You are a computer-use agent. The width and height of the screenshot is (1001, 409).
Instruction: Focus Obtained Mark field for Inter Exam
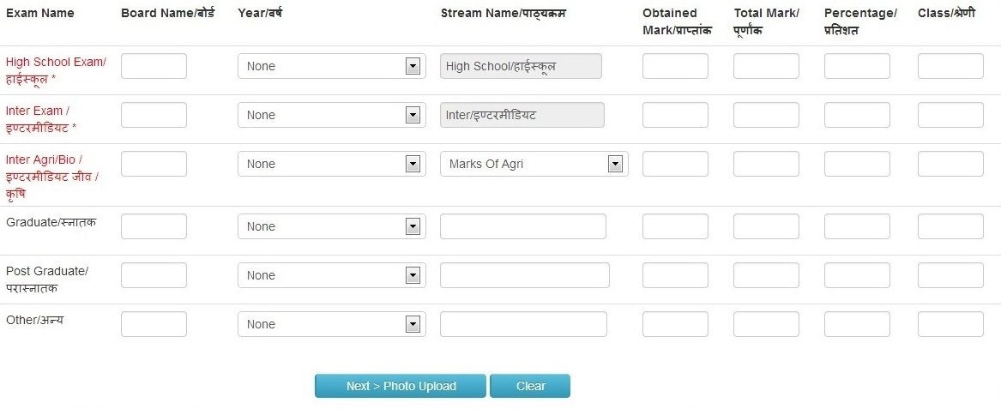(x=675, y=116)
